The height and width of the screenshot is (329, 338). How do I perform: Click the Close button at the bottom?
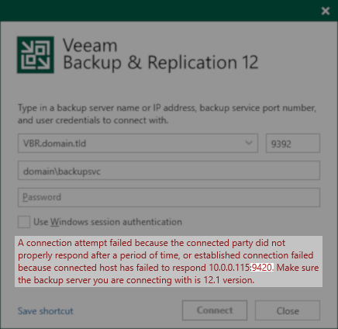click(x=288, y=310)
